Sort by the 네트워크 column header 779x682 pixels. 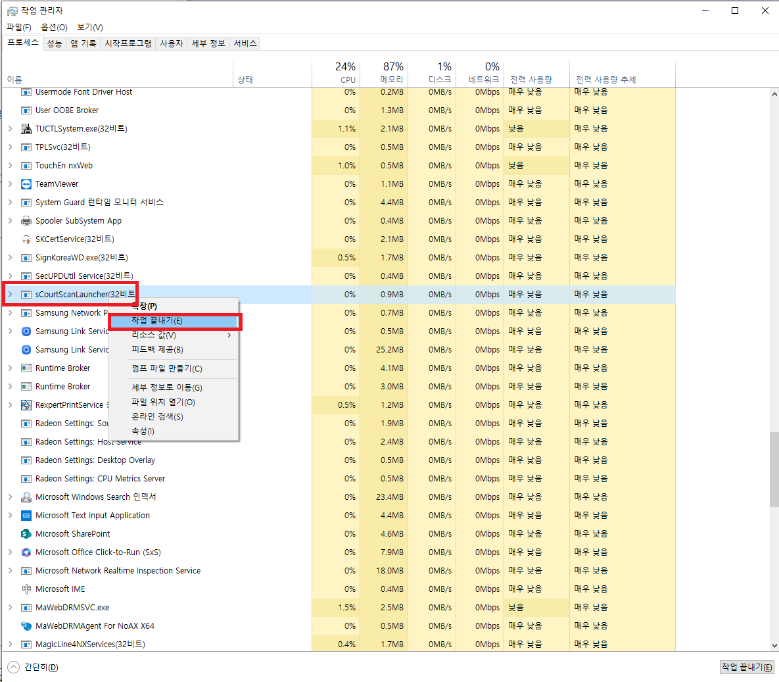(479, 74)
